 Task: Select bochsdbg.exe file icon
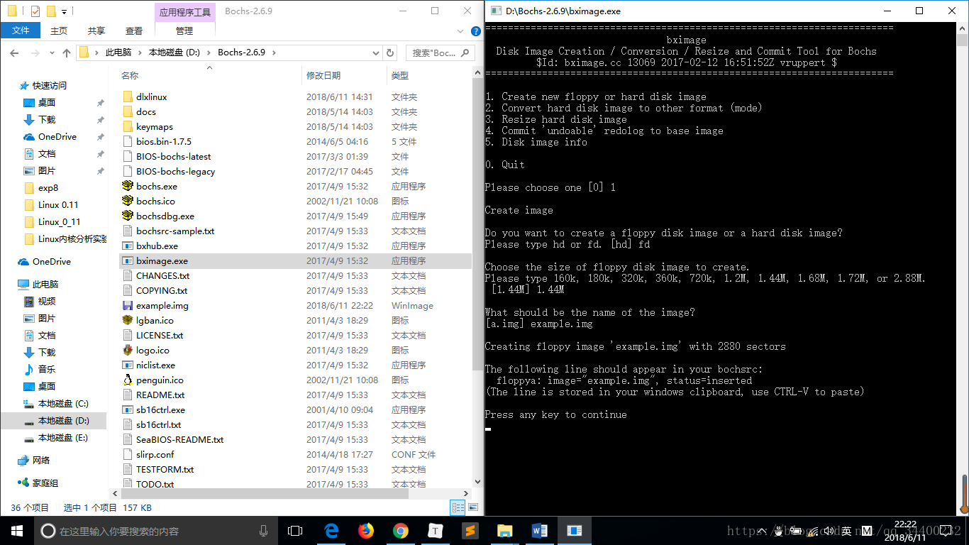128,216
